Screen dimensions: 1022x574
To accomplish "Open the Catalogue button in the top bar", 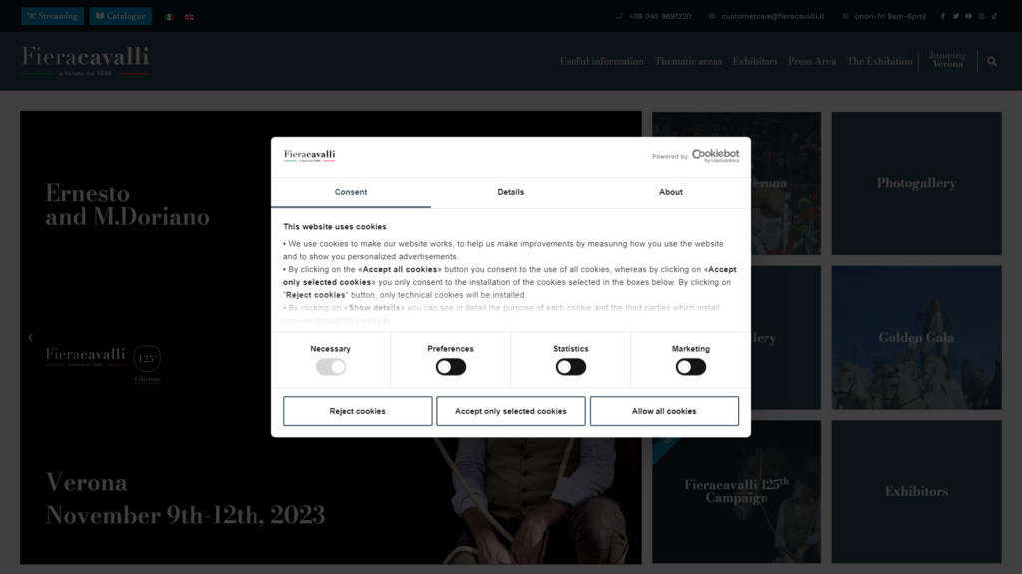I will click(121, 16).
